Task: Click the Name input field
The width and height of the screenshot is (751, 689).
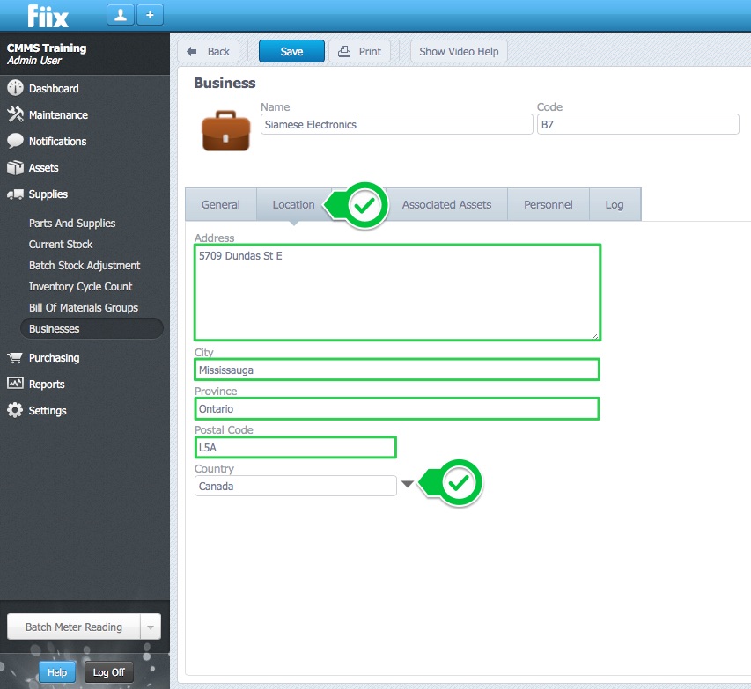Action: (396, 124)
